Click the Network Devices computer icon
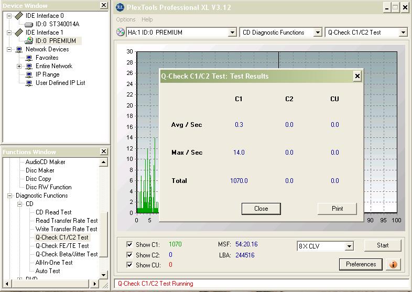Screen dimensions: 412x292 point(19,49)
